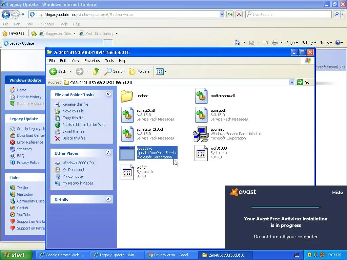Open Back history dropdown arrow in Explorer
Image resolution: width=347 pixels, height=260 pixels.
[70, 71]
